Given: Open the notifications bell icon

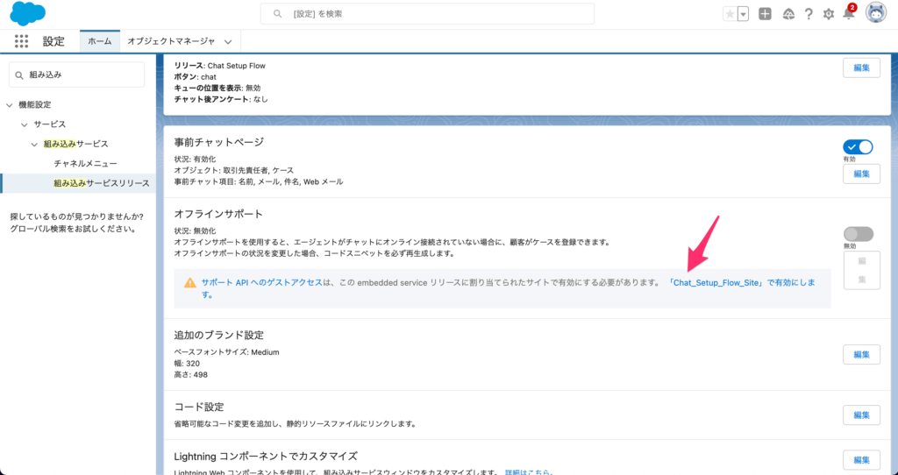Looking at the screenshot, I should tap(849, 14).
